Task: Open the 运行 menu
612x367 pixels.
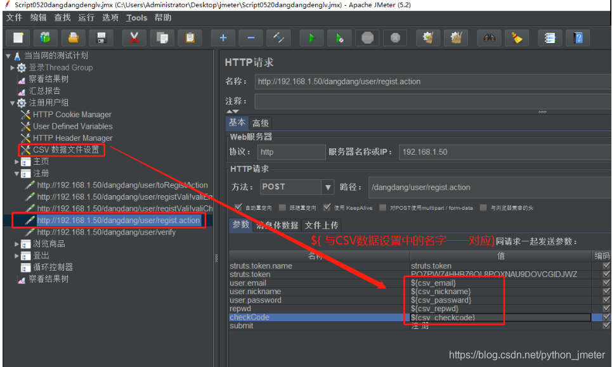Action: pyautogui.click(x=86, y=18)
